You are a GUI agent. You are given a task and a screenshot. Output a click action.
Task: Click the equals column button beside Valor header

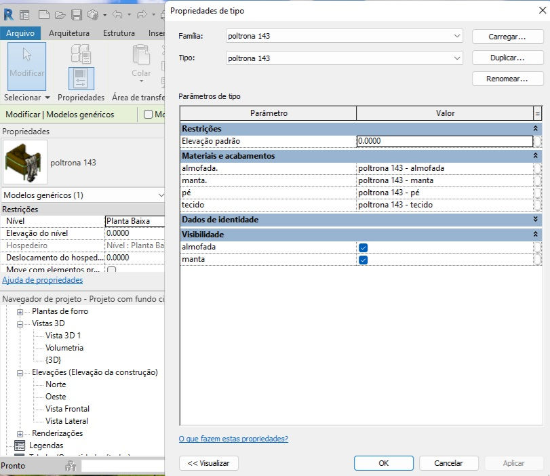(537, 113)
